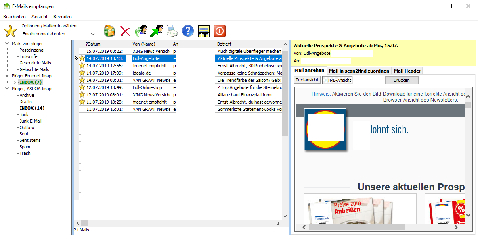
Task: Open the 'Emails normal abrufen' combo box
Action: pos(59,34)
